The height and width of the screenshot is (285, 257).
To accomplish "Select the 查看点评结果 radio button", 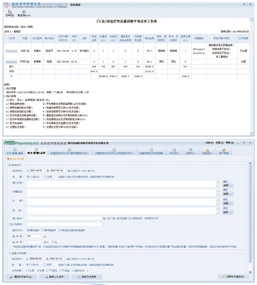I will (x=10, y=253).
